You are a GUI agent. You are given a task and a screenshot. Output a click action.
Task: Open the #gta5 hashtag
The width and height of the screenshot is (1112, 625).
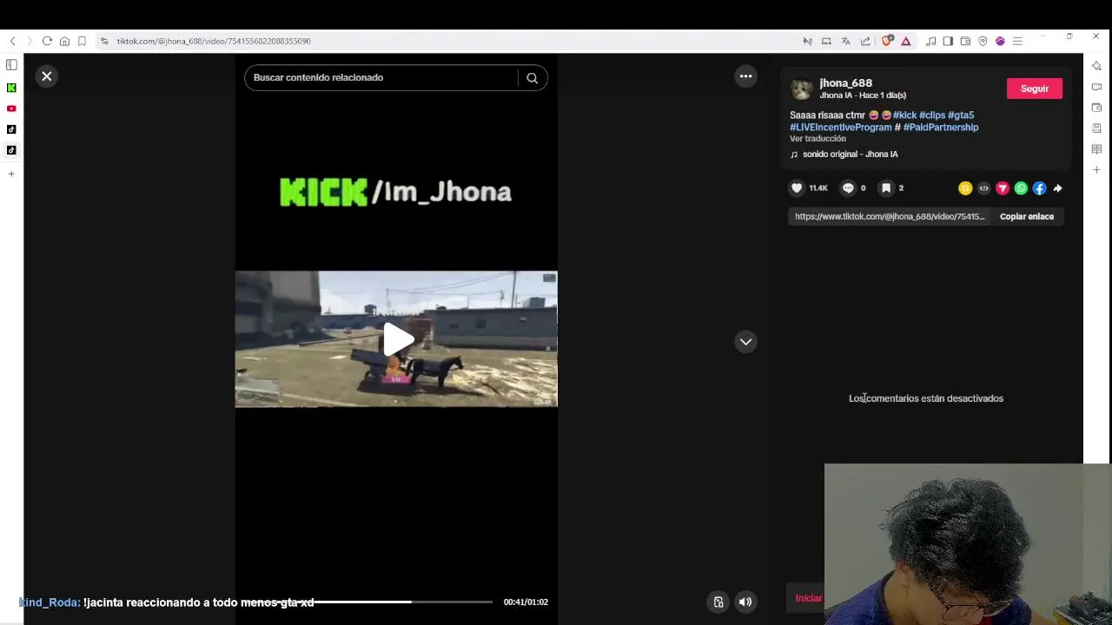click(961, 115)
